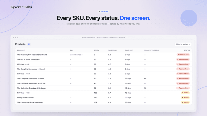
Task: Click Watch badge for The Compare at Price Snowboard
Action: (x=185, y=102)
